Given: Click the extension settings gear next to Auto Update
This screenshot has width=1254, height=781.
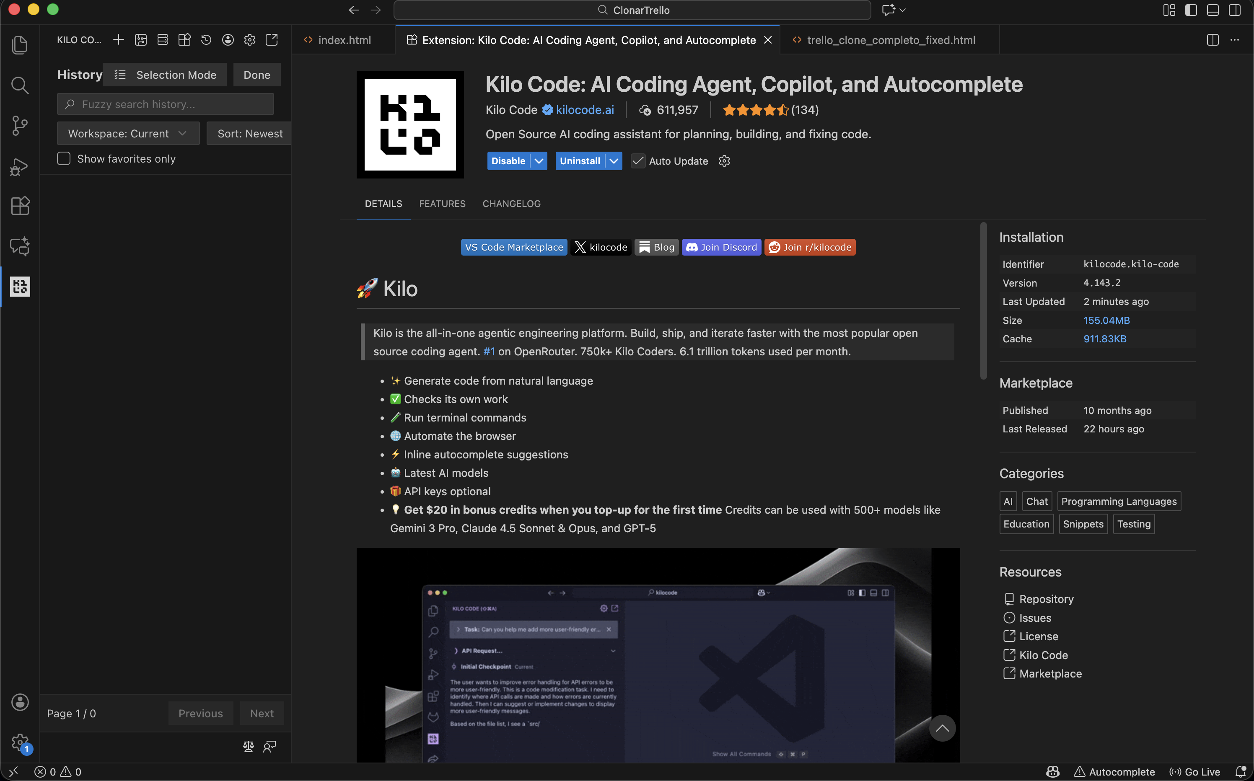Looking at the screenshot, I should (724, 161).
